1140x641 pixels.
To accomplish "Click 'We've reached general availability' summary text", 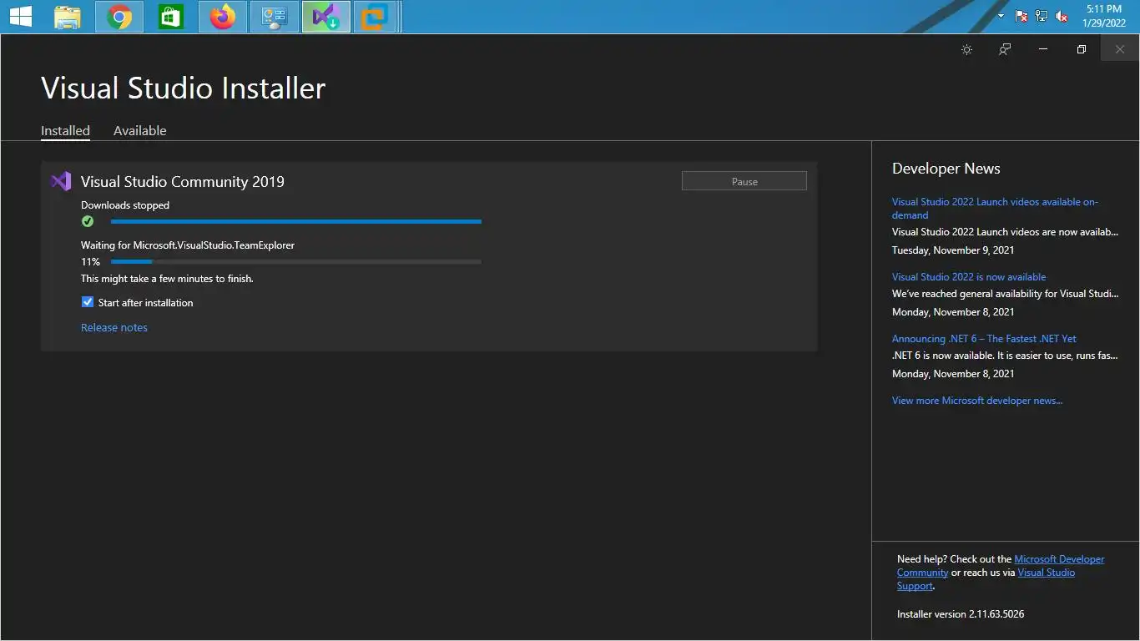I will point(1005,294).
